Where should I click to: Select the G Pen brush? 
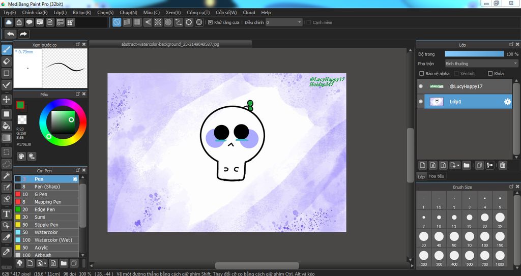pyautogui.click(x=46, y=194)
